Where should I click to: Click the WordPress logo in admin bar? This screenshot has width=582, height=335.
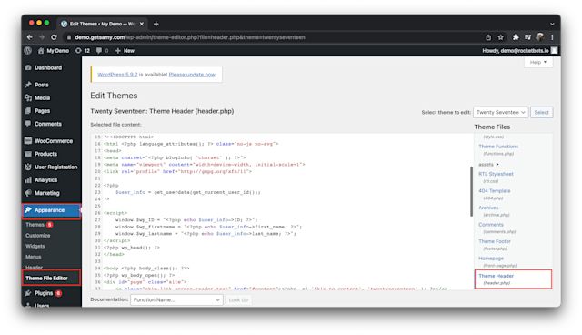coord(28,50)
